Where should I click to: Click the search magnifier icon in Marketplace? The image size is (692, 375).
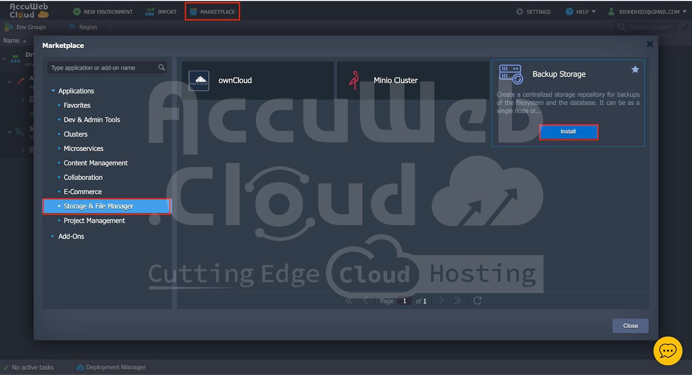pyautogui.click(x=161, y=67)
